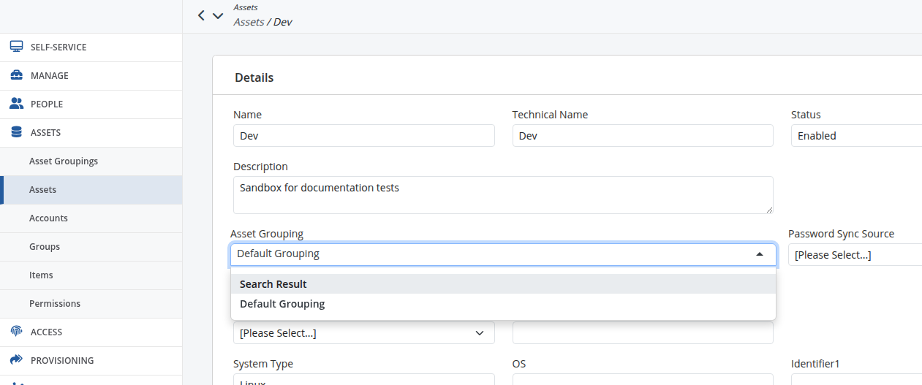
Task: Go back using the left chevron
Action: click(201, 15)
